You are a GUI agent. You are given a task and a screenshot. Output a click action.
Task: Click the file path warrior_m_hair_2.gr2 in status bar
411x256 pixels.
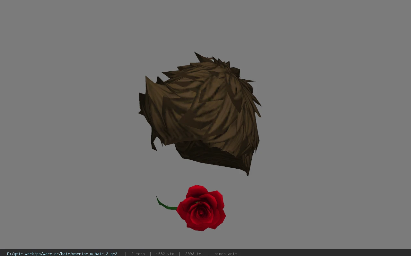coord(62,254)
